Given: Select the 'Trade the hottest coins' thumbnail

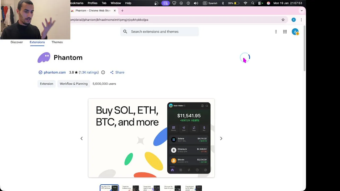Looking at the screenshot, I should [130, 188].
